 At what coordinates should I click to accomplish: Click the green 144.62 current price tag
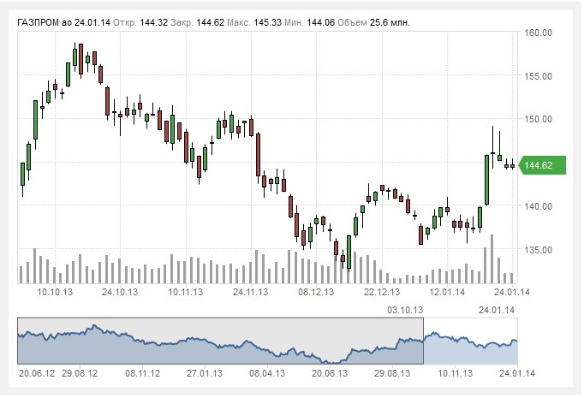pos(542,165)
